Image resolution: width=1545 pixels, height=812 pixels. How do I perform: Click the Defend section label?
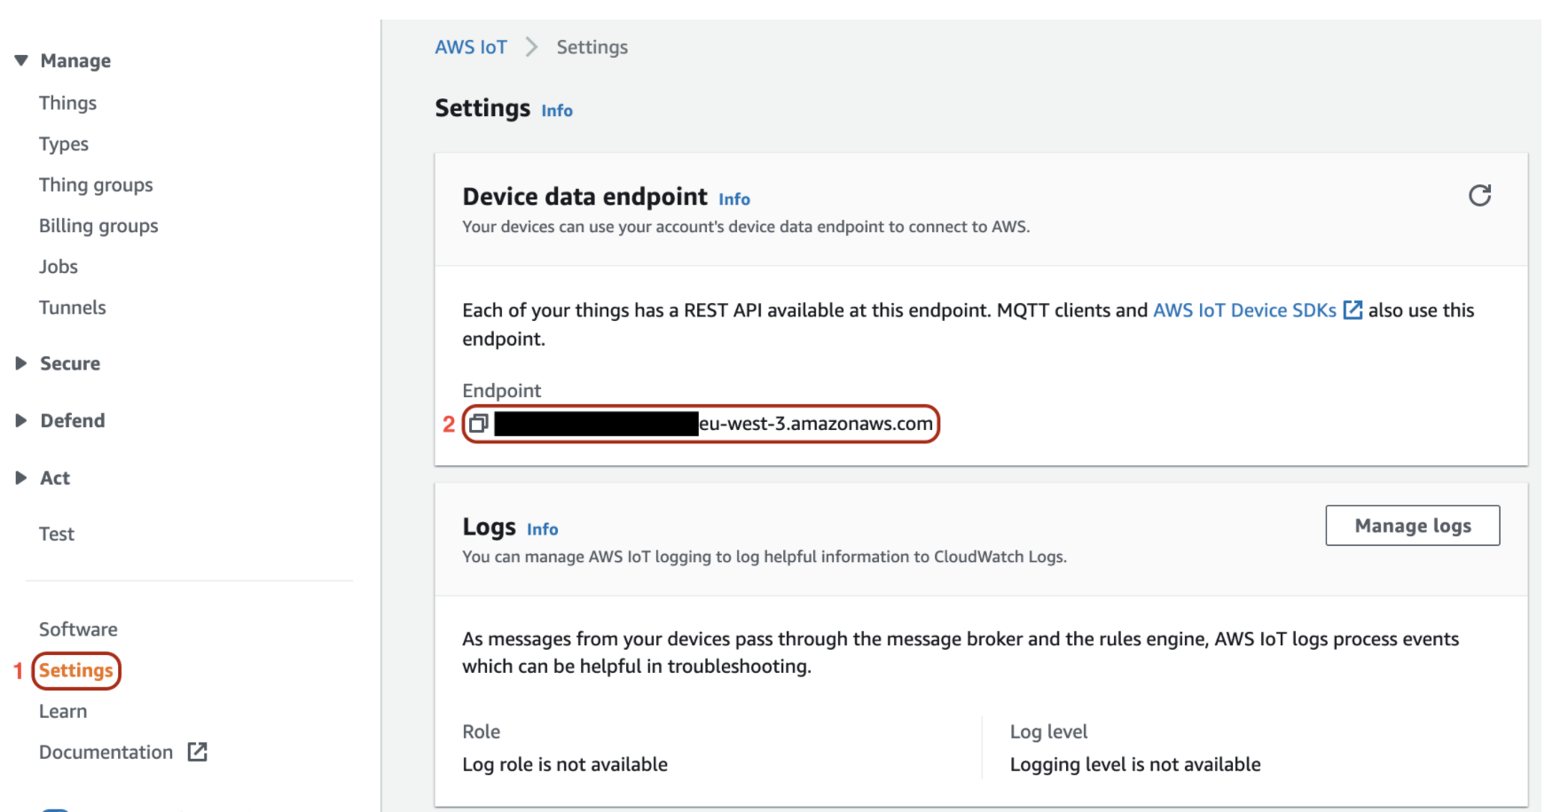(73, 420)
